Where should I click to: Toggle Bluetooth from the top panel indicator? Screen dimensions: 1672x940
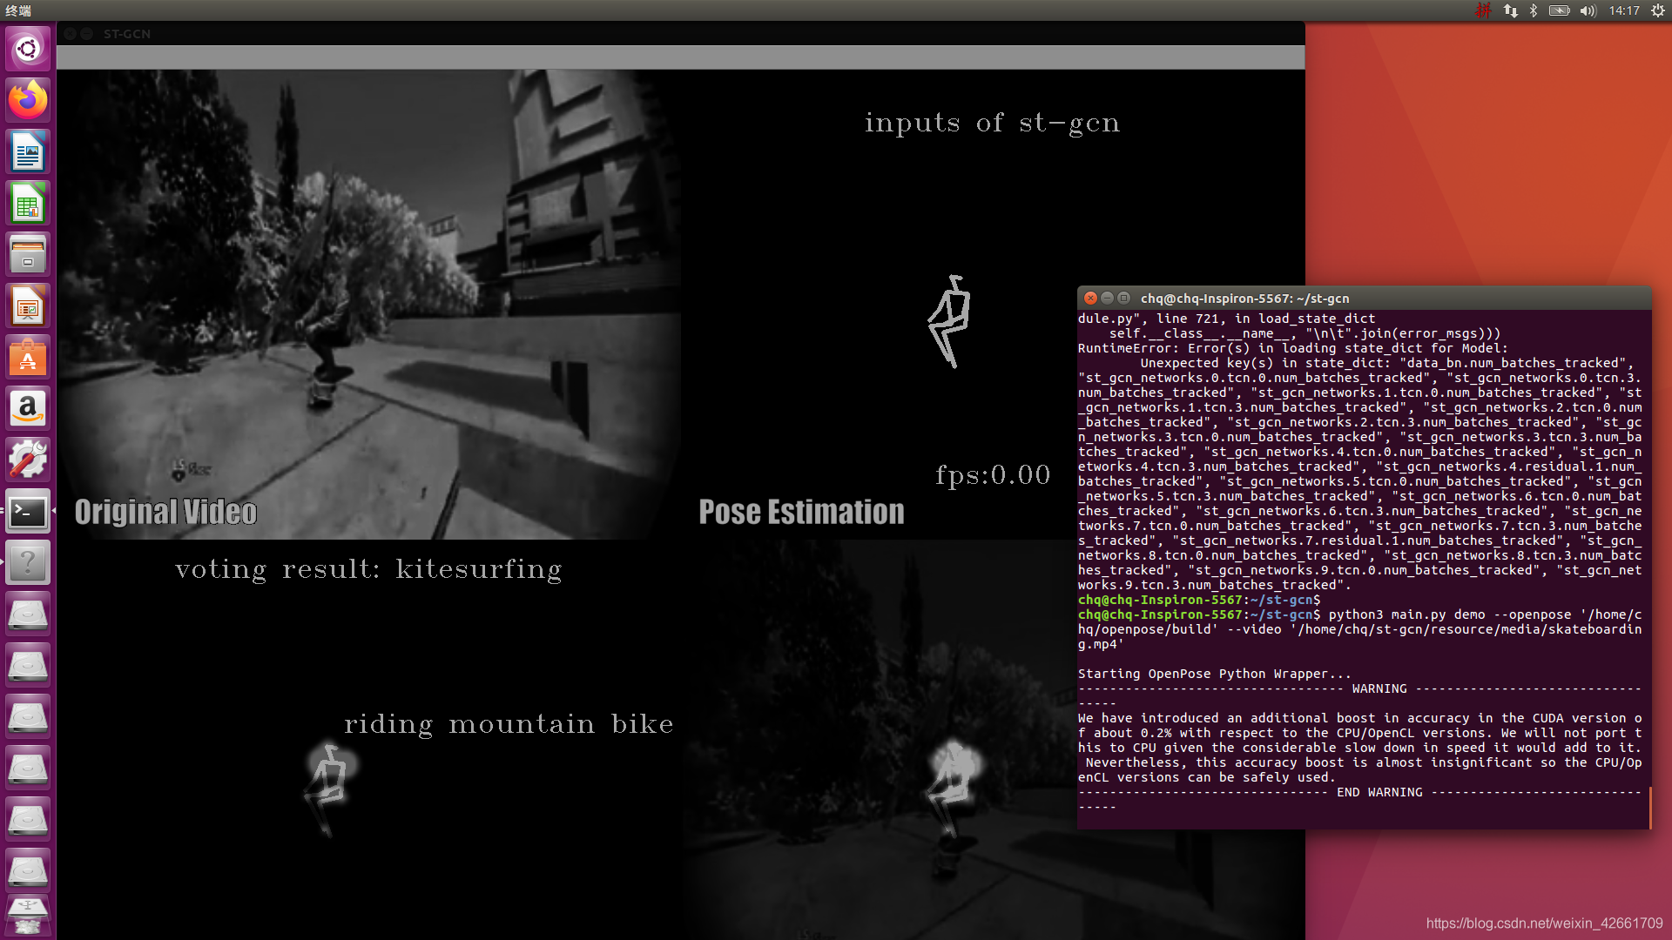(1533, 11)
